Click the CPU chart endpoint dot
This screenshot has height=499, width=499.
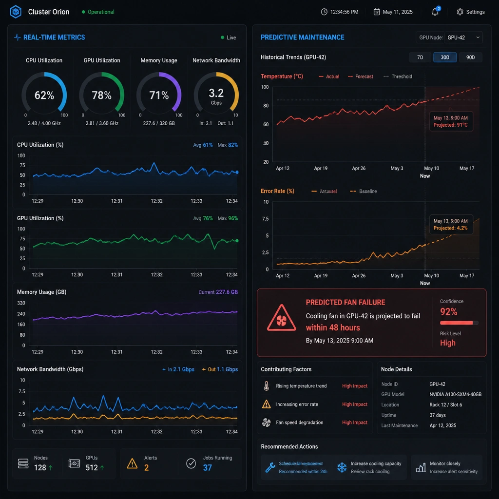(x=237, y=172)
